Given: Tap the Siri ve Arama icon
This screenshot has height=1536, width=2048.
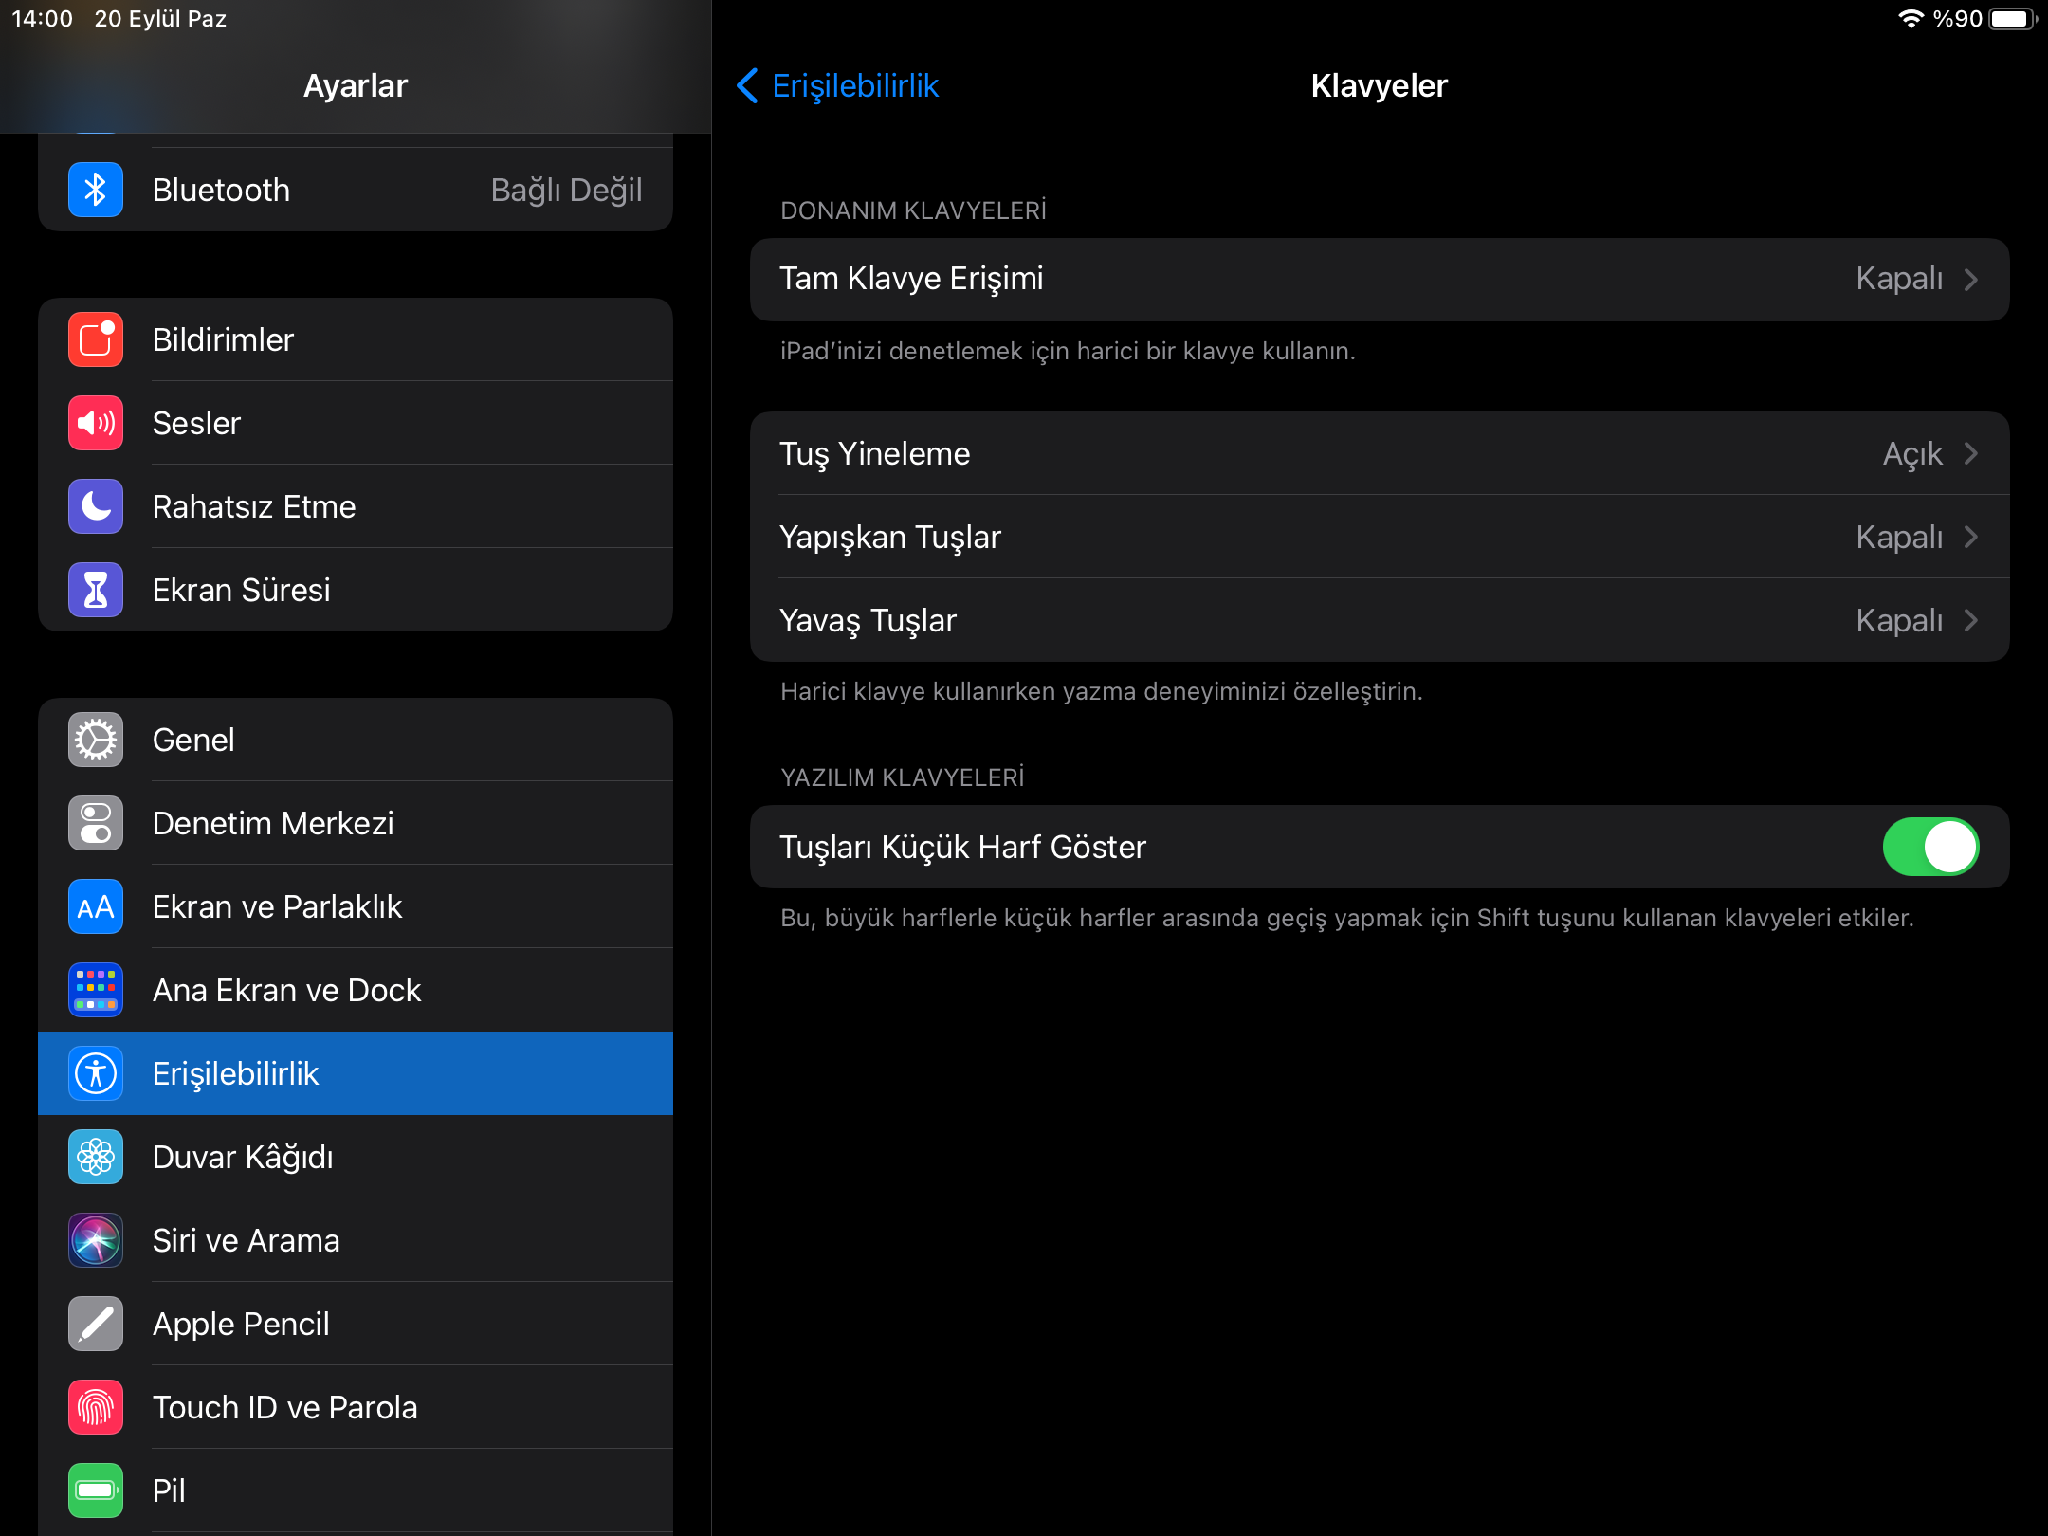Looking at the screenshot, I should [x=95, y=1240].
